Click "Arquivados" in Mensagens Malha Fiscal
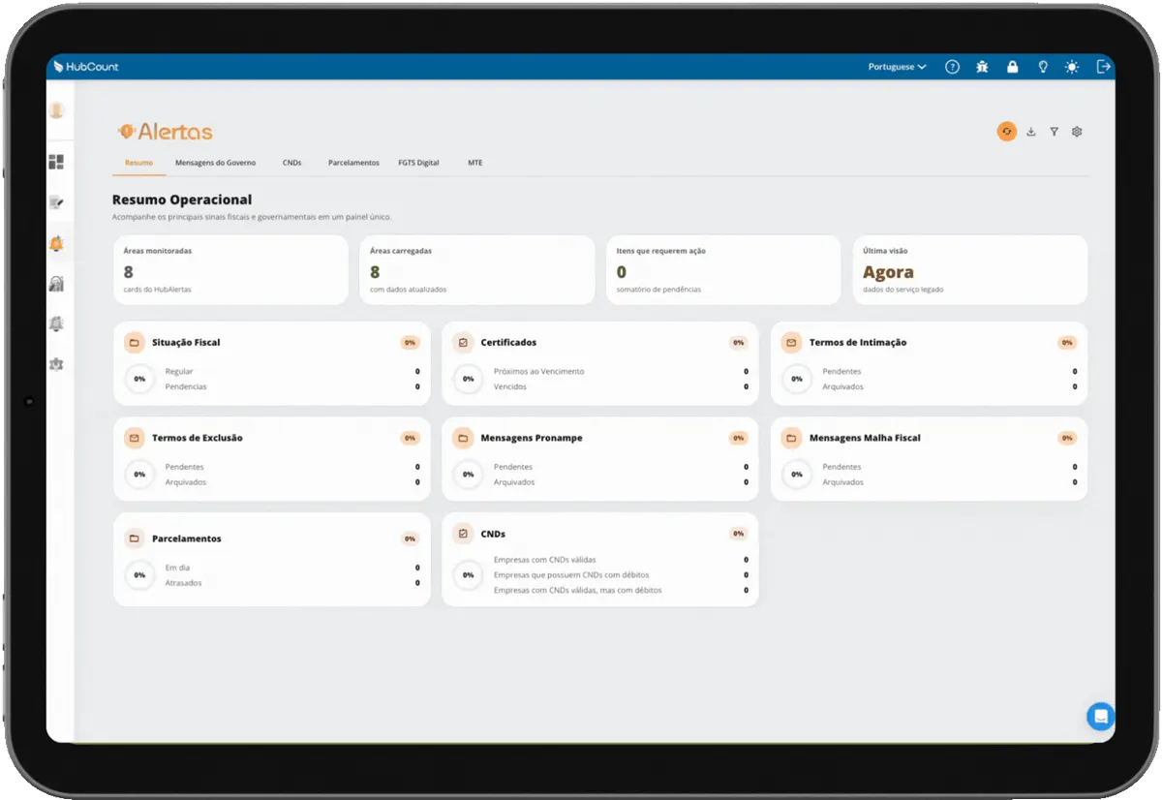 949,481
